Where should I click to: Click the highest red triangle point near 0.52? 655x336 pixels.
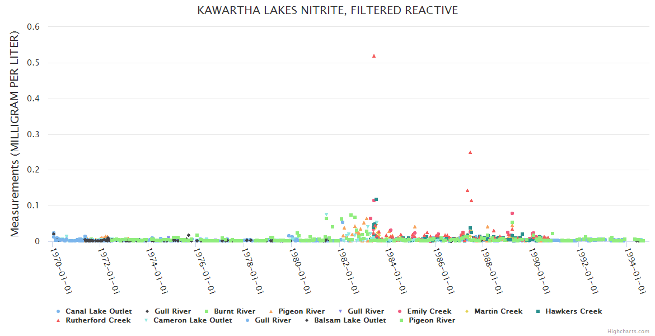[x=374, y=56]
